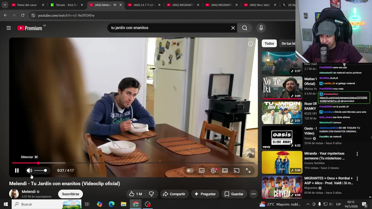Click the Compartir share button
Image resolution: width=372 pixels, height=209 pixels.
(174, 194)
